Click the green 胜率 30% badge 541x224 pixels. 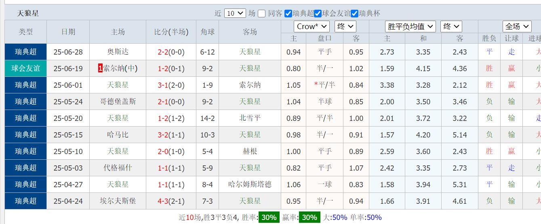pyautogui.click(x=269, y=217)
